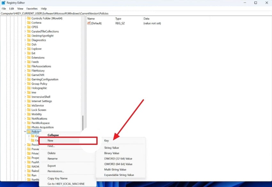Open the Edit menu
Image resolution: width=272 pixels, height=187 pixels.
(x=11, y=9)
